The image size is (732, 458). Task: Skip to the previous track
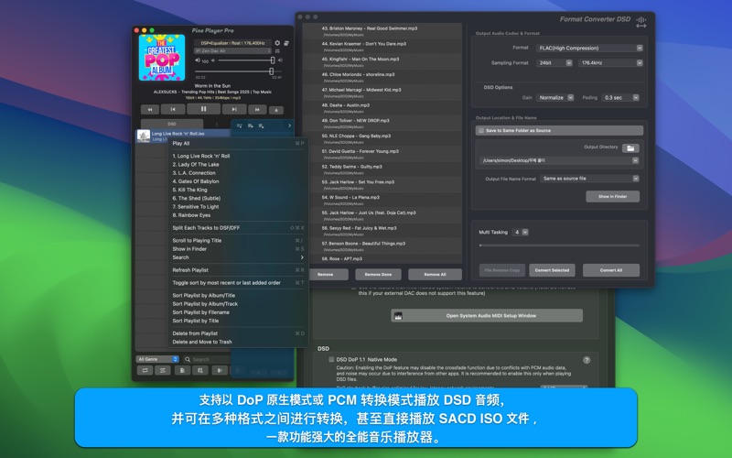(x=173, y=109)
